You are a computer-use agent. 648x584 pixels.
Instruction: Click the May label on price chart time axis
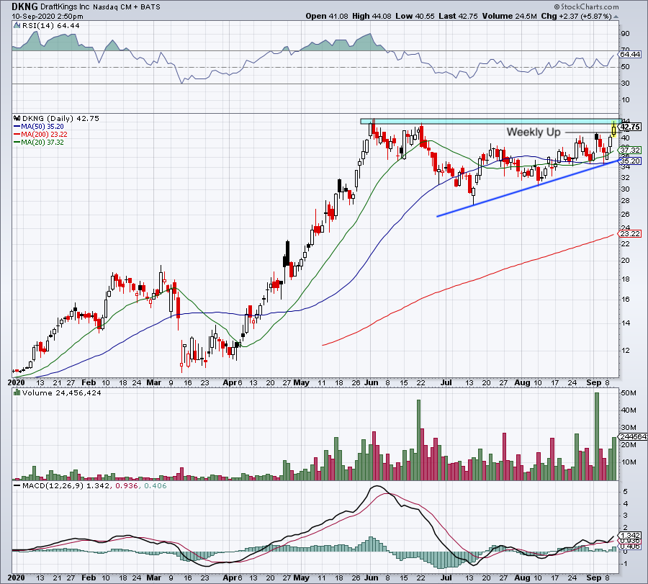coord(301,382)
